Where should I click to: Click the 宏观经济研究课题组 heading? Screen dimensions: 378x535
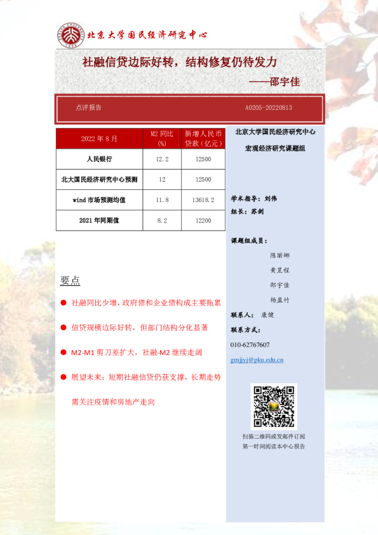pyautogui.click(x=275, y=149)
